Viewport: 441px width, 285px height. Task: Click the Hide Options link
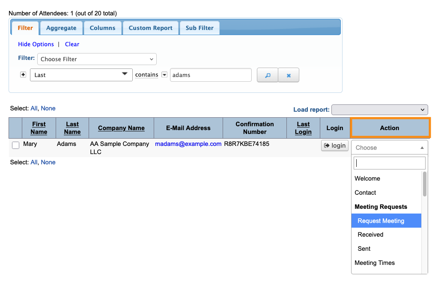(36, 44)
